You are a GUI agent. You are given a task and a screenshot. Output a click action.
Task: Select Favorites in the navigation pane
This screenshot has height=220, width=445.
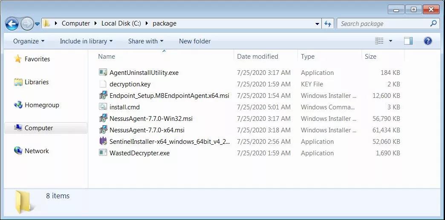tap(37, 59)
